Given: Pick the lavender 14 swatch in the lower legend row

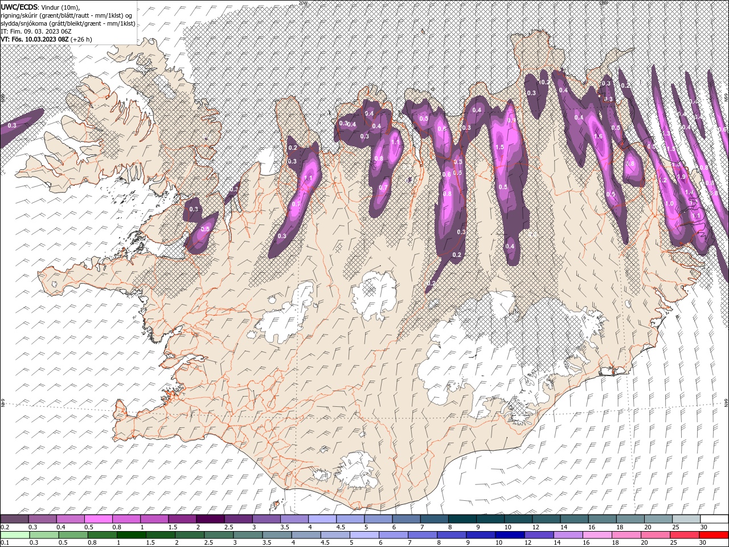Looking at the screenshot, I should coord(570,535).
